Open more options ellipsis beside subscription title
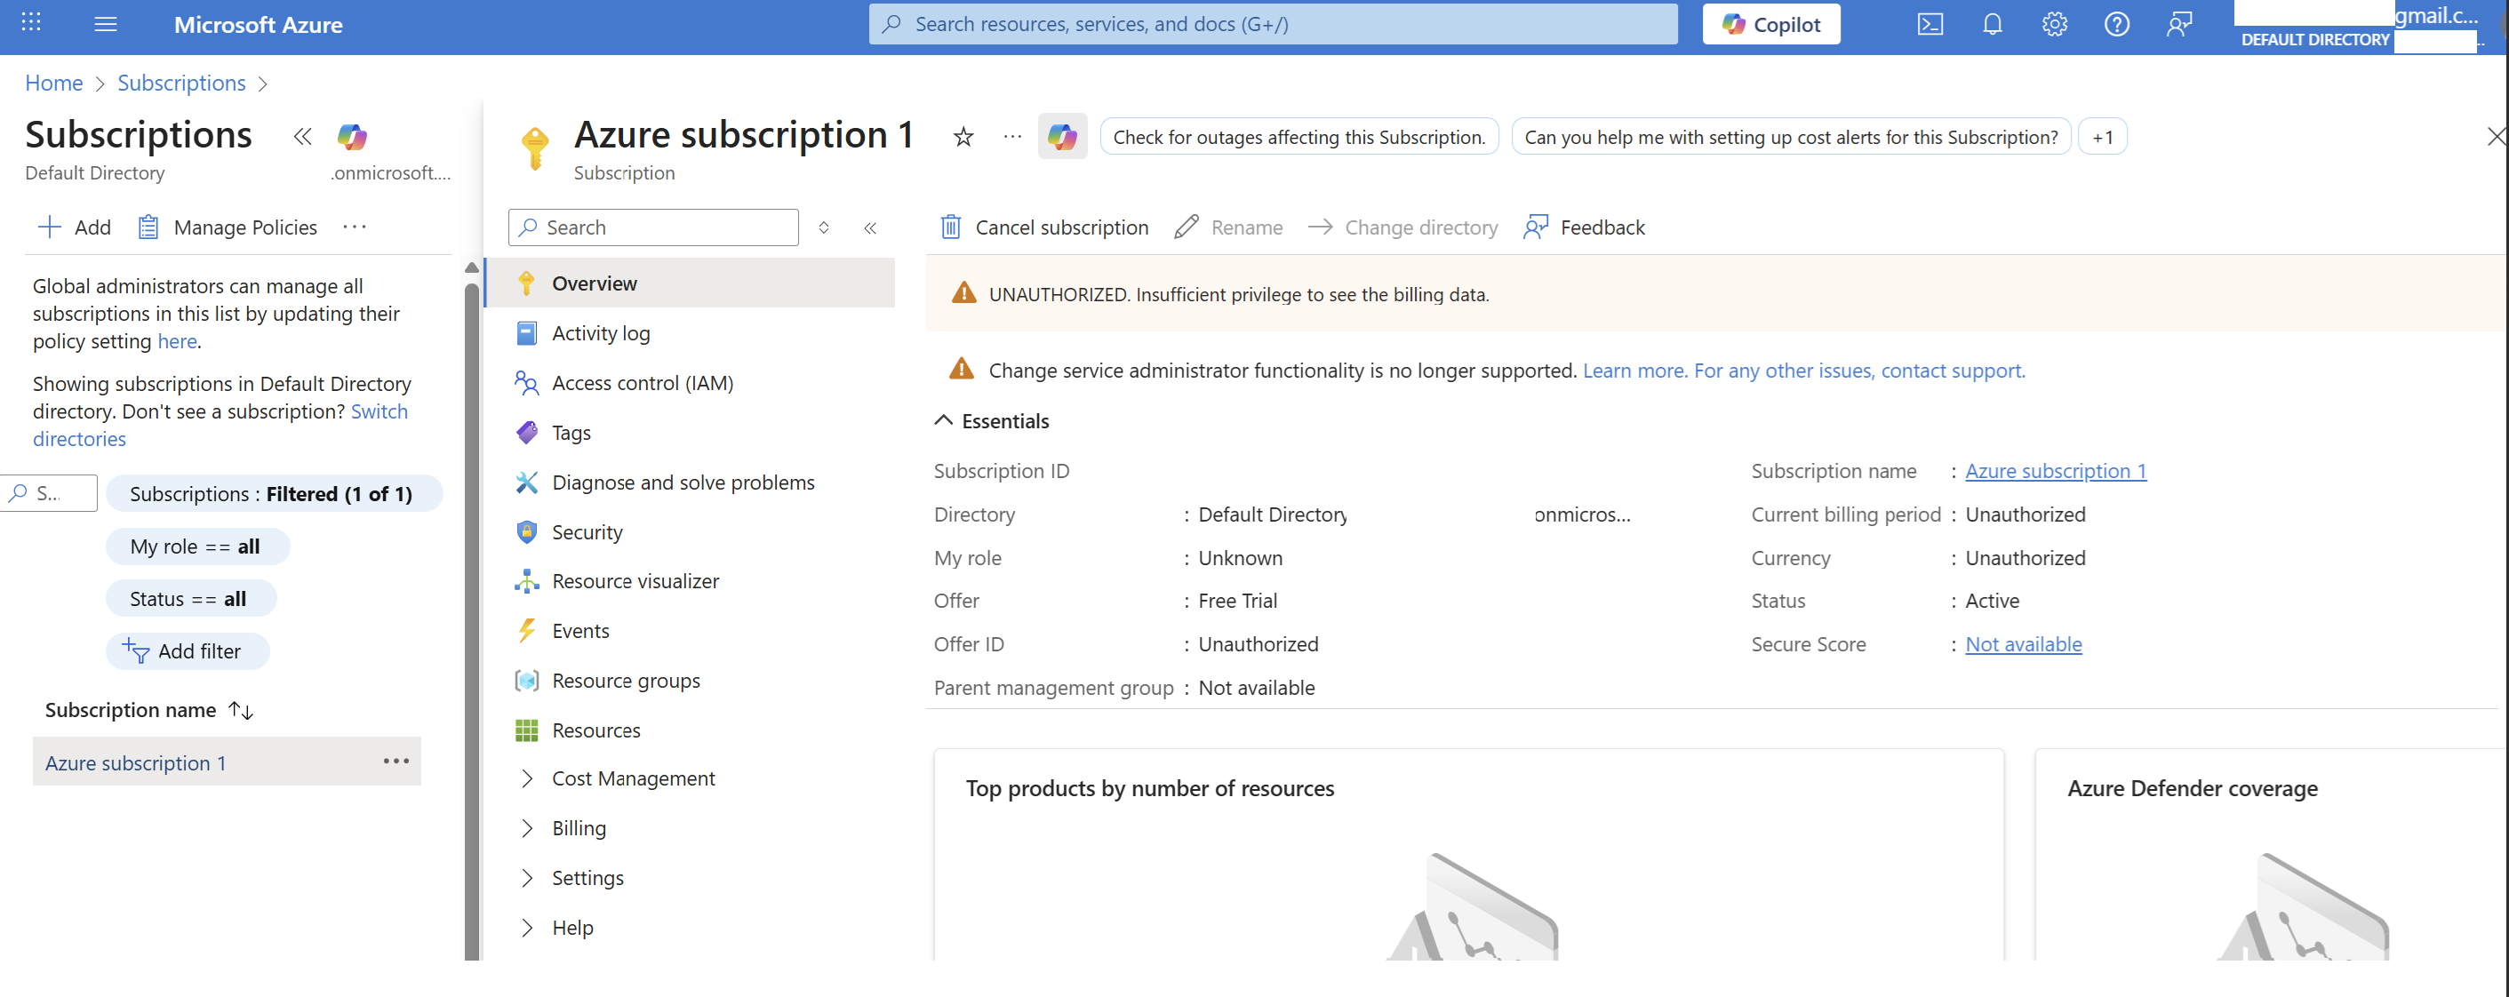This screenshot has width=2509, height=997. (1012, 136)
